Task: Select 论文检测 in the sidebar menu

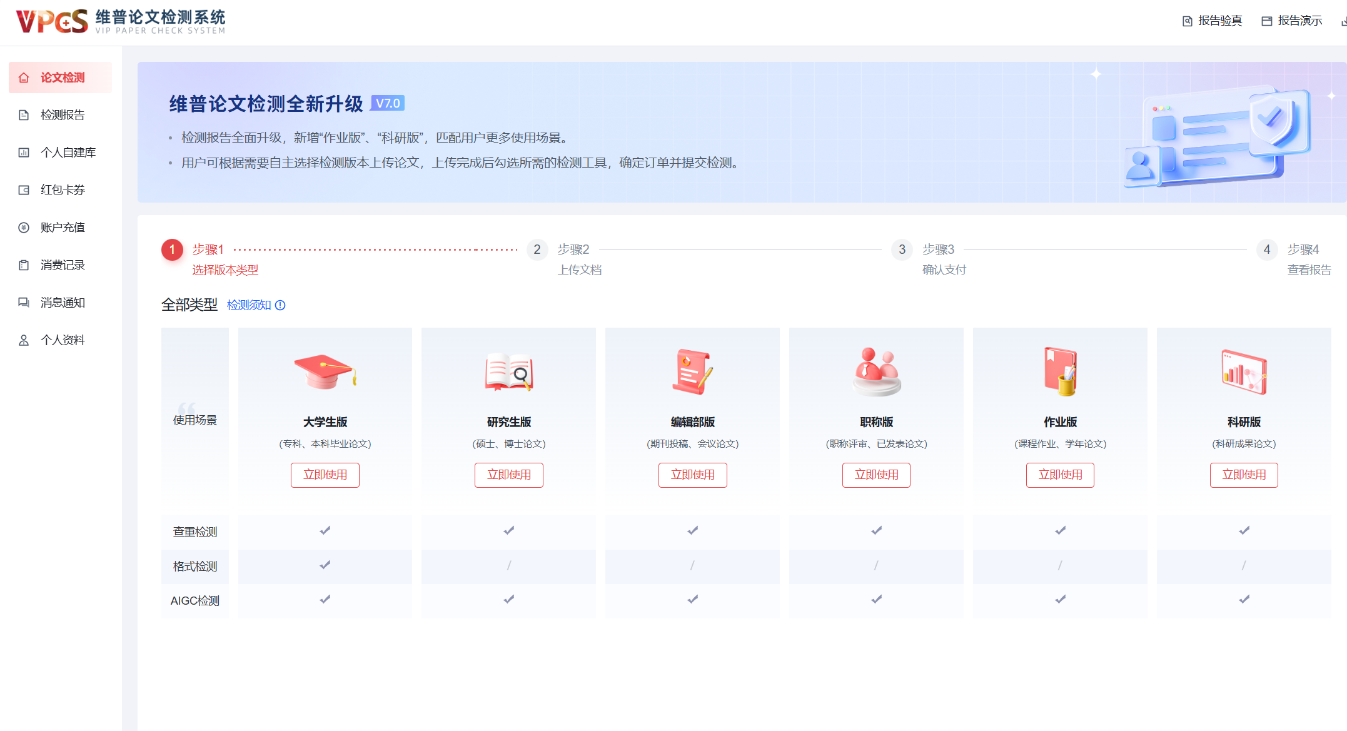Action: 59,77
